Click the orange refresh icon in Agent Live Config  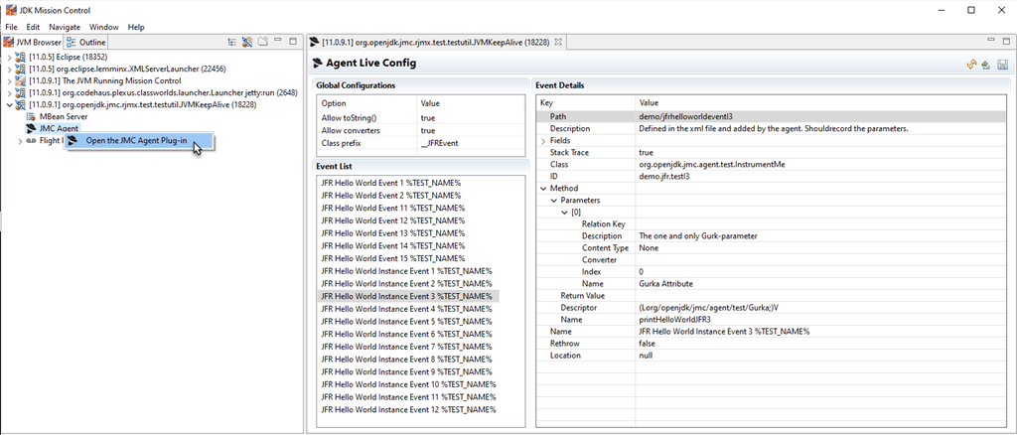[971, 64]
